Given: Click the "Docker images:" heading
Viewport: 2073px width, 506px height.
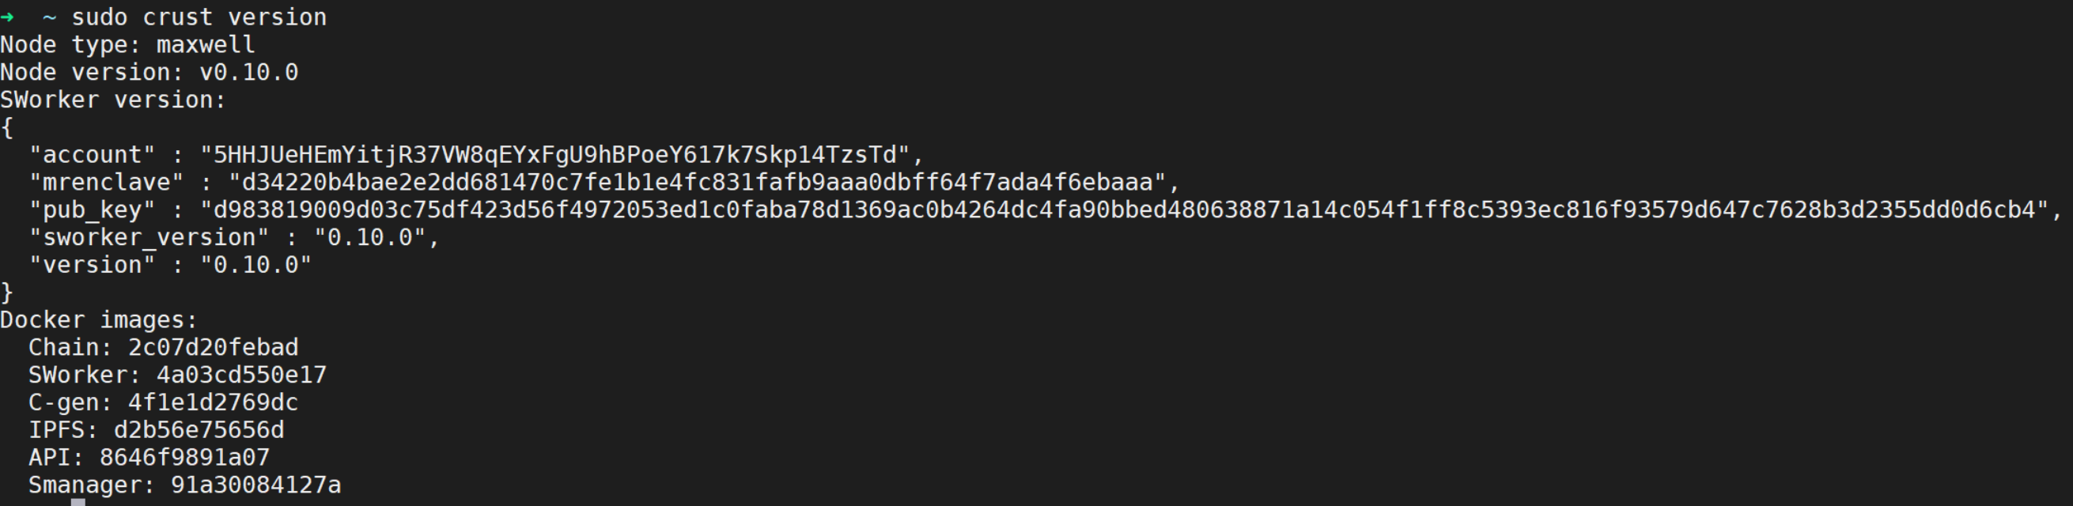Looking at the screenshot, I should (99, 319).
